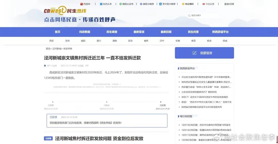Click the search magnifier icon
Image resolution: width=278 pixels, height=144 pixels.
pyautogui.click(x=189, y=16)
